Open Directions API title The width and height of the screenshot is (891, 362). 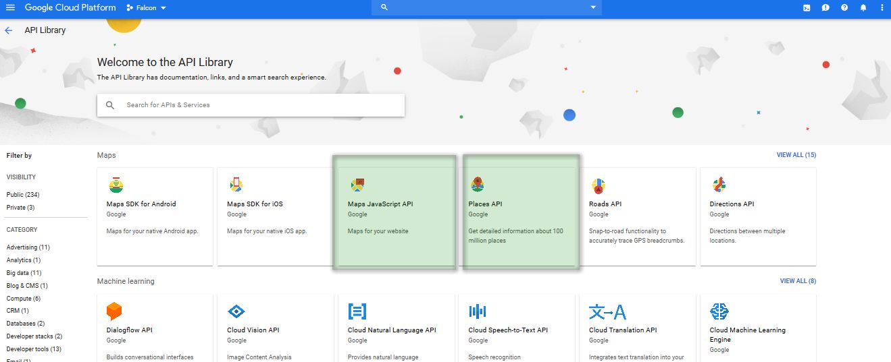click(732, 204)
